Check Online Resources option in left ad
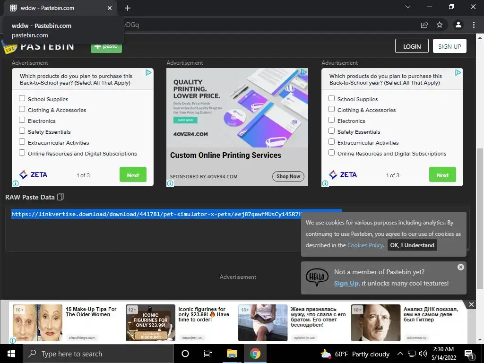484x363 pixels. pyautogui.click(x=22, y=153)
